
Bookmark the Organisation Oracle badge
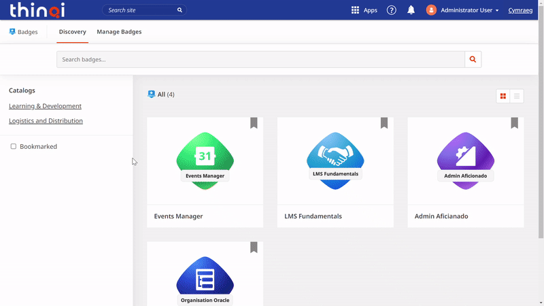point(254,248)
